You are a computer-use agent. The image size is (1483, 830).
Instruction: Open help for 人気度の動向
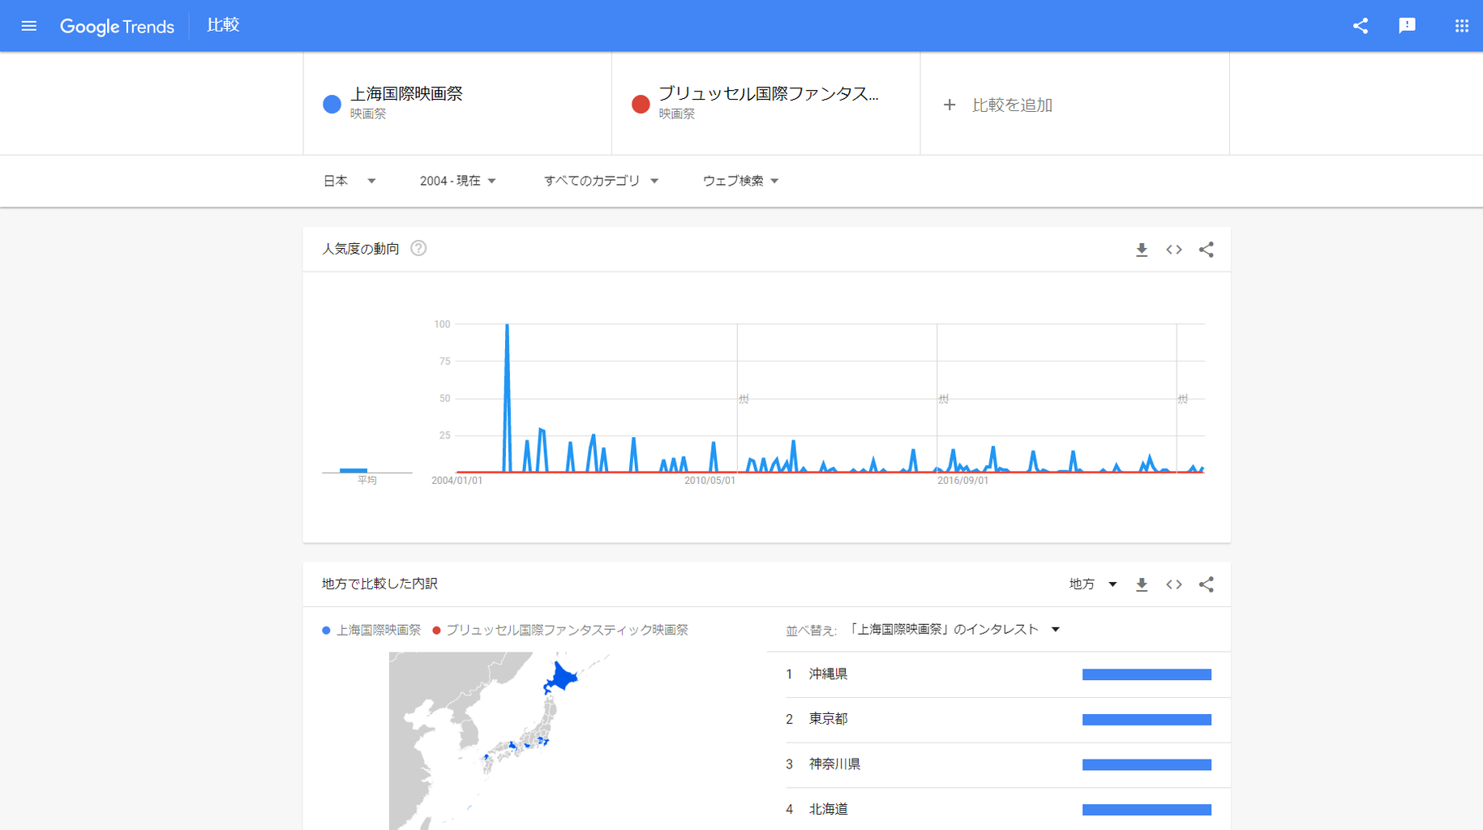[x=418, y=249]
